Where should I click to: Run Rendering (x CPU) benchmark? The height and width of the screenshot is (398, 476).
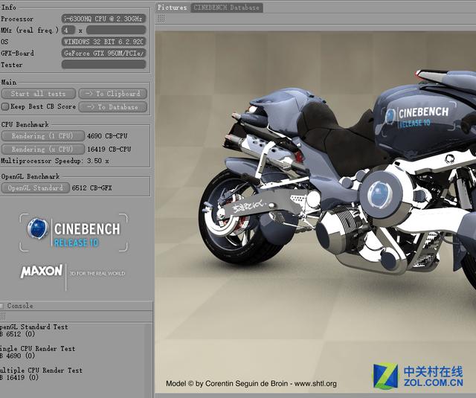point(43,149)
